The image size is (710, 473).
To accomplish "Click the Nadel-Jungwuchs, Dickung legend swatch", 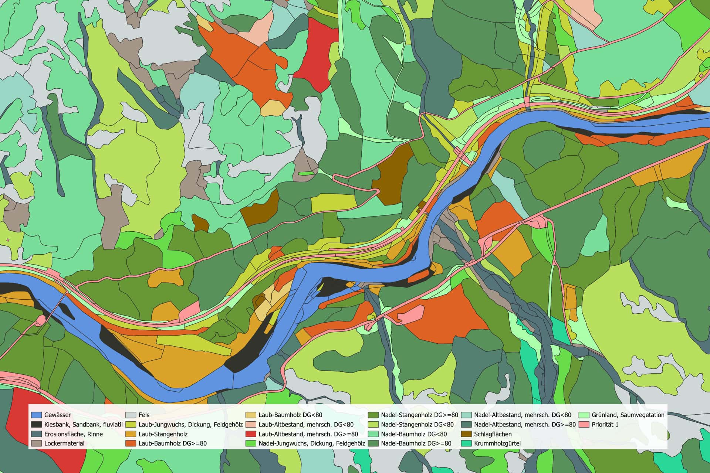I will 251,443.
